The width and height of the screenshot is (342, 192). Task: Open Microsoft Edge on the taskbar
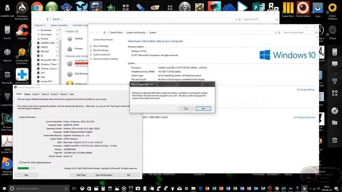point(200,188)
